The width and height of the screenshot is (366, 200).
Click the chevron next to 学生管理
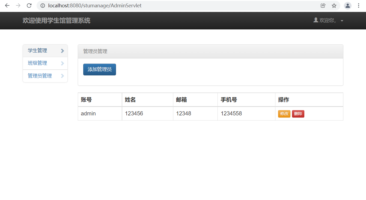(x=63, y=51)
